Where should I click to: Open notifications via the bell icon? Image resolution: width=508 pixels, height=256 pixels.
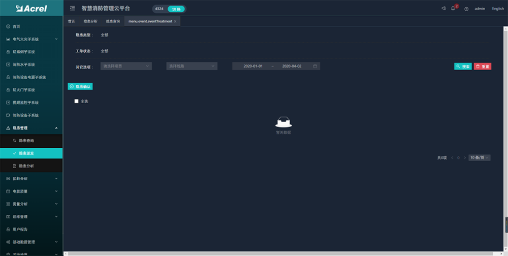coord(453,8)
